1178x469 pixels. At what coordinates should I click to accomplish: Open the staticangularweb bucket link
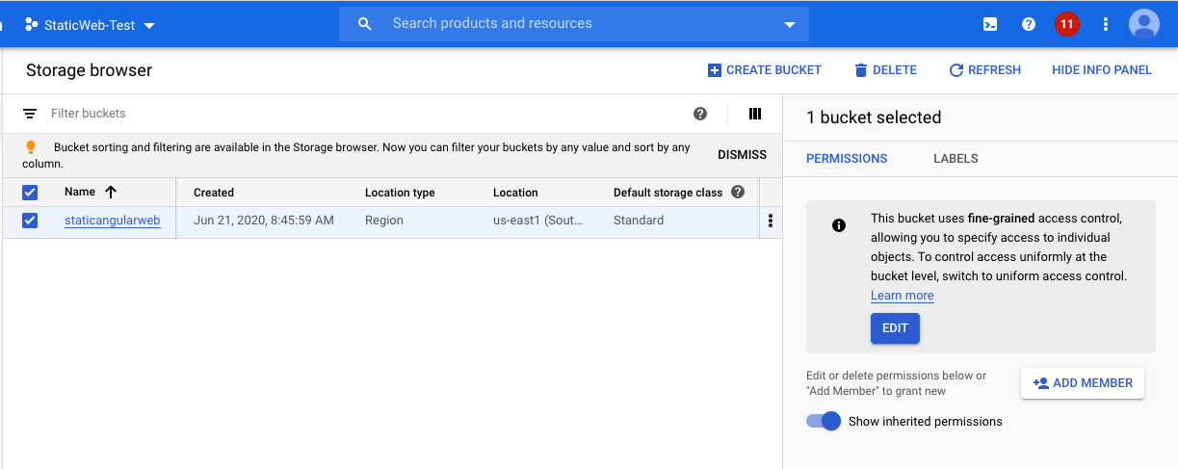112,221
